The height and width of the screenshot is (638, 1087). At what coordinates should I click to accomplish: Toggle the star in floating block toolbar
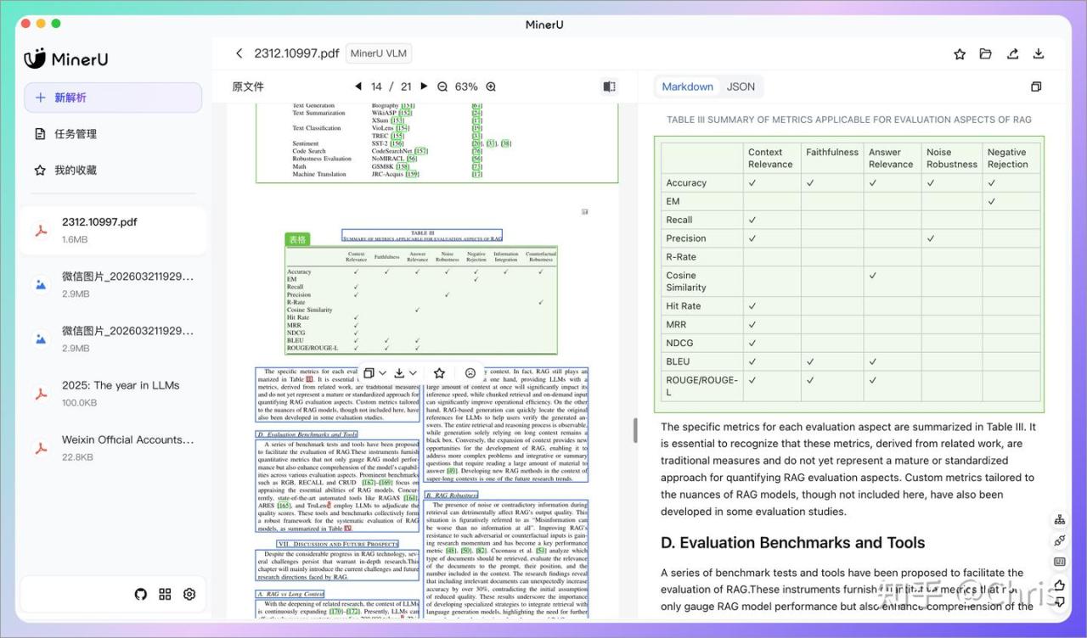pyautogui.click(x=439, y=372)
